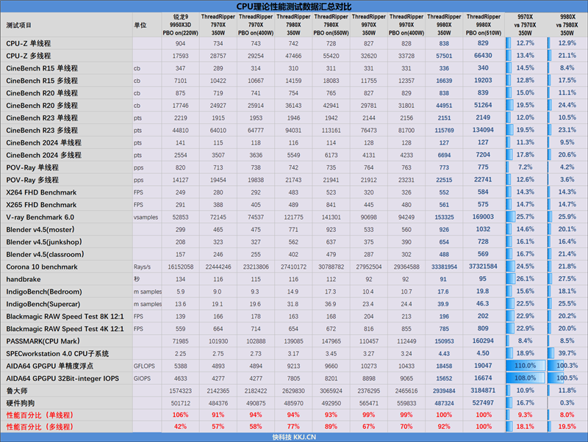This screenshot has height=442, width=588.
Task: Click CineBench R20 多线程 row label
Action: 42,105
